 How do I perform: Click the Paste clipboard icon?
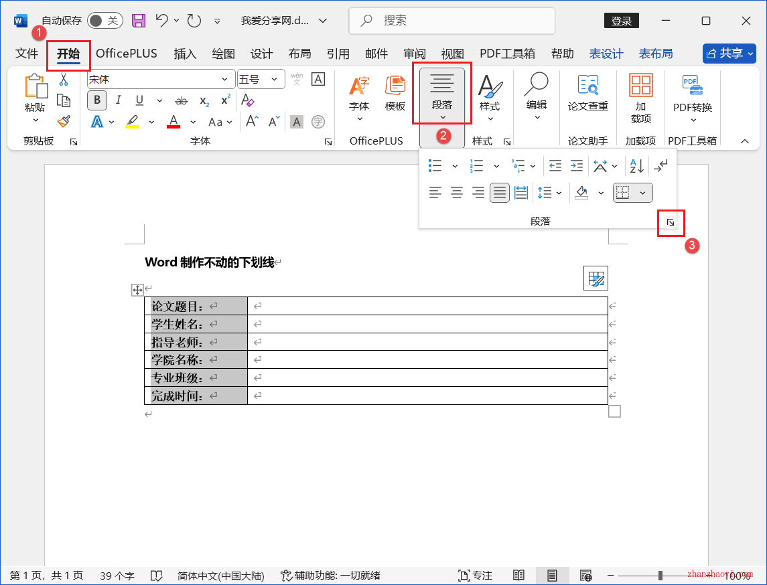pos(36,86)
